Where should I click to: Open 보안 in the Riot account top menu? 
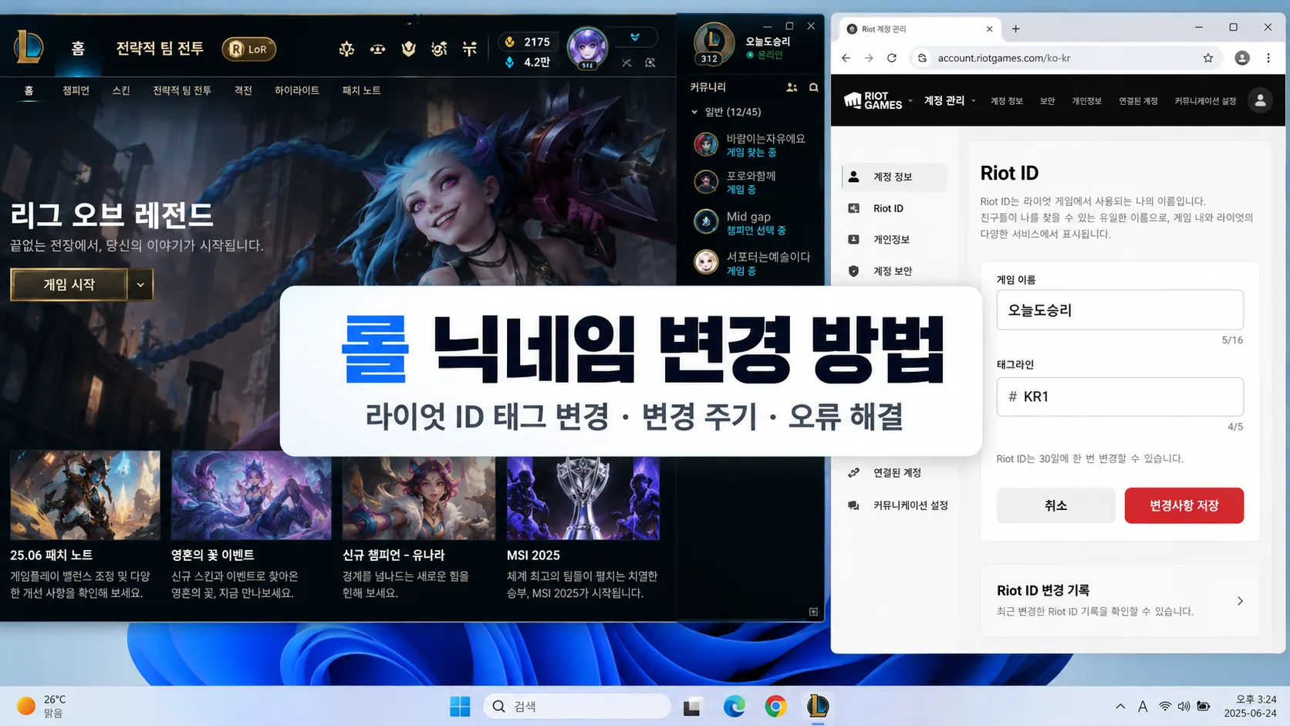click(x=1047, y=101)
